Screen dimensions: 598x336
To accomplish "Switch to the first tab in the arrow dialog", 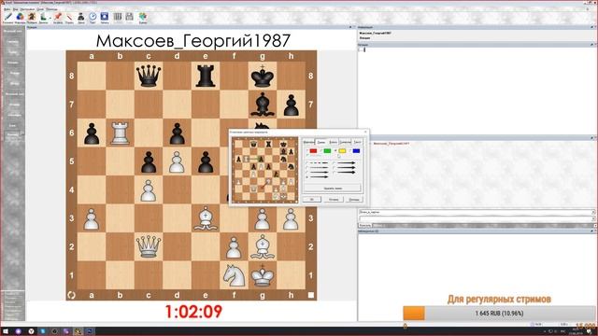I will [x=309, y=142].
